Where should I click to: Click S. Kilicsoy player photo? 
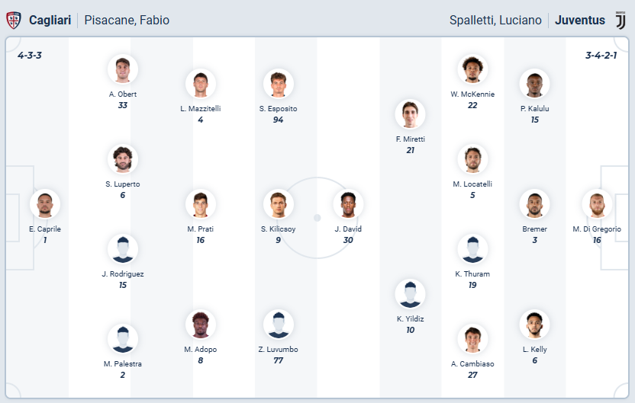pos(278,204)
